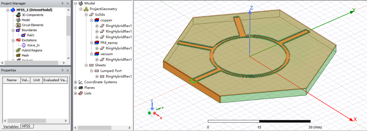
Task: Click the FR4_epoxy material icon
Action: (x=97, y=43)
